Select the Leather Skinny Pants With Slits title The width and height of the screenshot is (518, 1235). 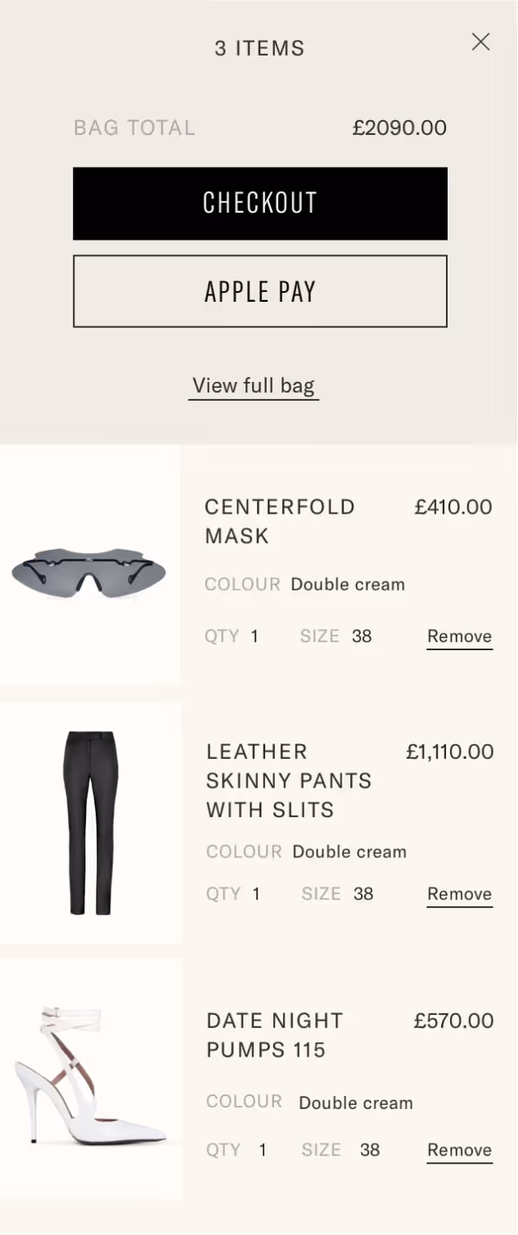coord(289,780)
